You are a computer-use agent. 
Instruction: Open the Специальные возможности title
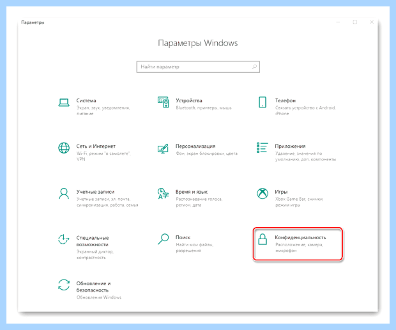[x=93, y=241]
